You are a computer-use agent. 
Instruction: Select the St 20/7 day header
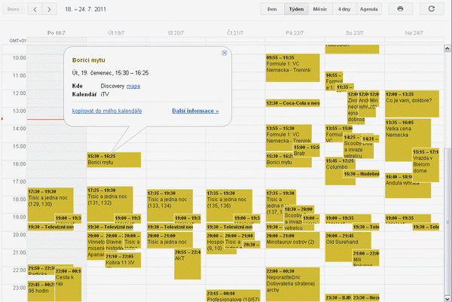click(x=176, y=33)
